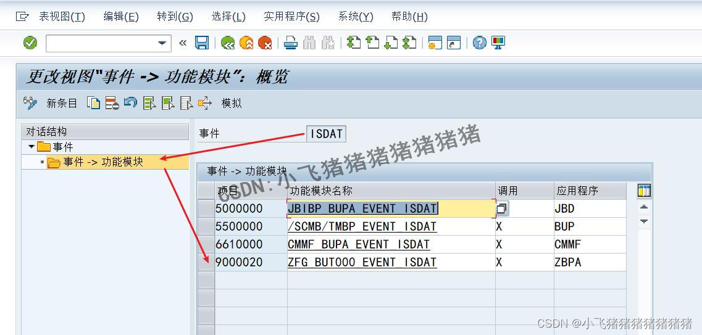Click the 调用 column header
This screenshot has width=702, height=335.
coord(525,191)
